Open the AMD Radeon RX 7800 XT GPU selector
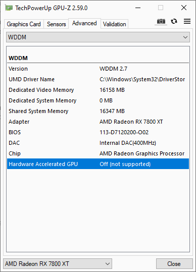Screen dimensions: 196x272 coord(58,263)
